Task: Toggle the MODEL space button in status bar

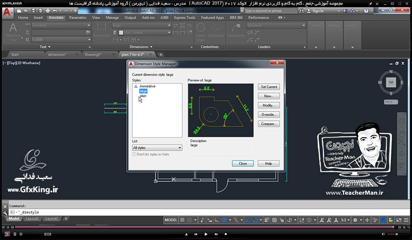Action: (171, 220)
